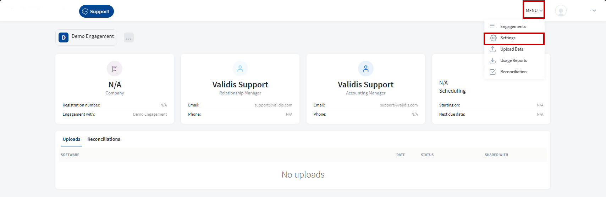
Task: Click the SHARED WITH column header
Action: pyautogui.click(x=496, y=155)
